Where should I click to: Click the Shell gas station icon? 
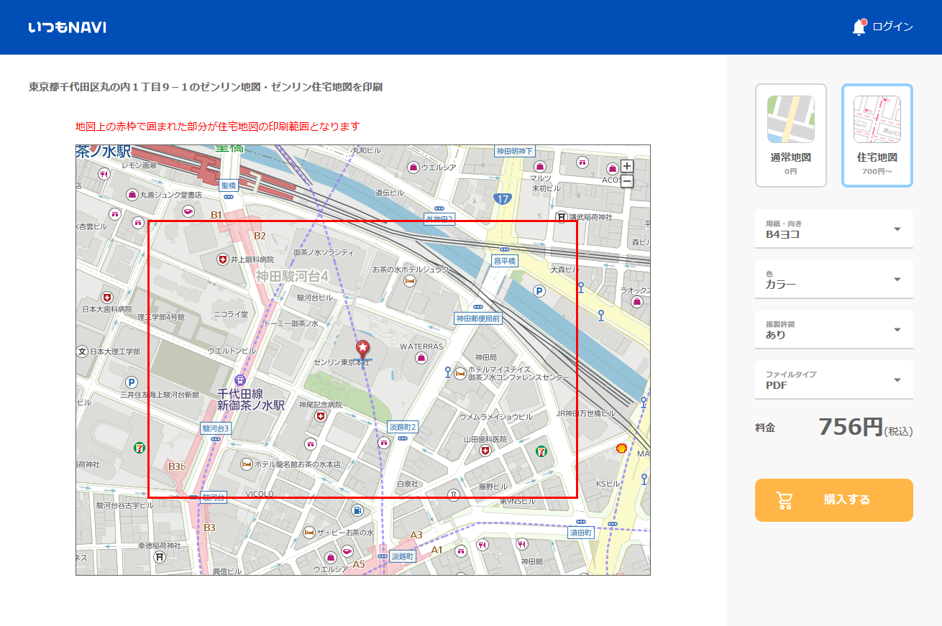pyautogui.click(x=621, y=448)
